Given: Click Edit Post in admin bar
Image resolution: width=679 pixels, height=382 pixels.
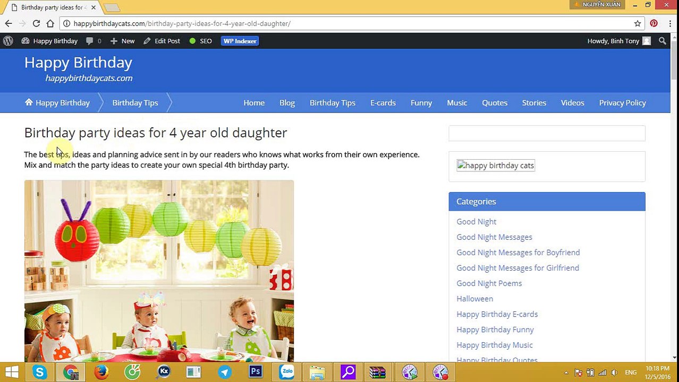Looking at the screenshot, I should coord(162,41).
